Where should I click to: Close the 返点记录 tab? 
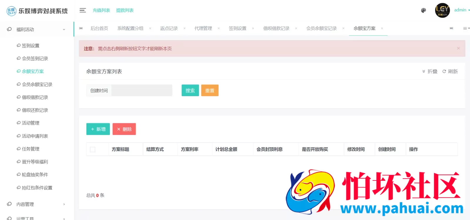pos(184,28)
